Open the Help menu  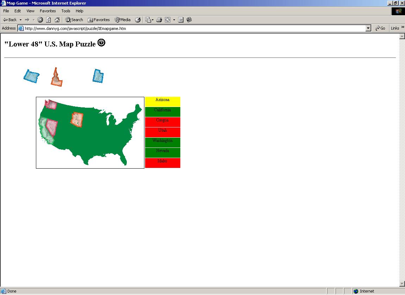79,11
